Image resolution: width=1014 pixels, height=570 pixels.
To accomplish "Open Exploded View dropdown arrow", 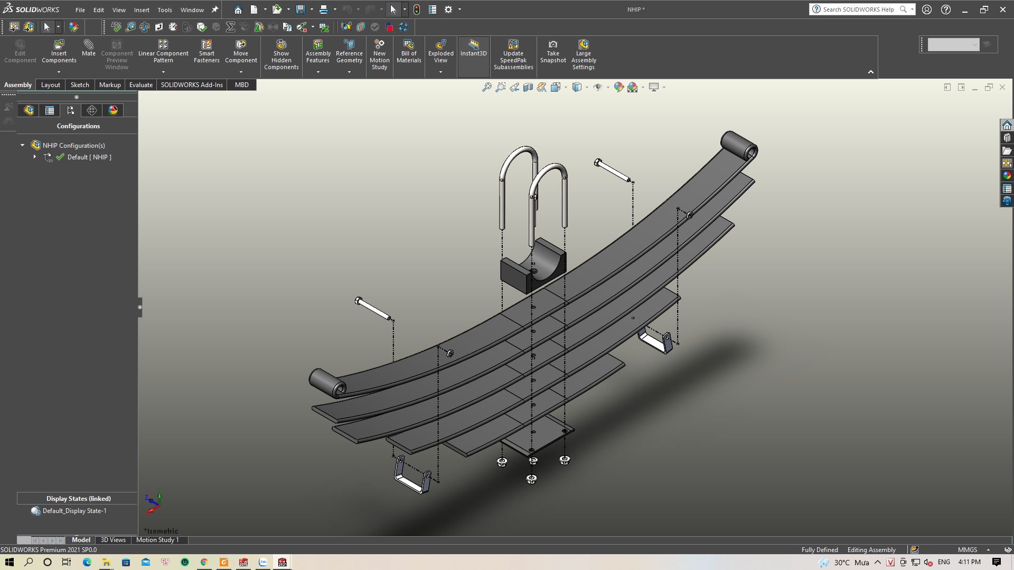I will pyautogui.click(x=440, y=72).
